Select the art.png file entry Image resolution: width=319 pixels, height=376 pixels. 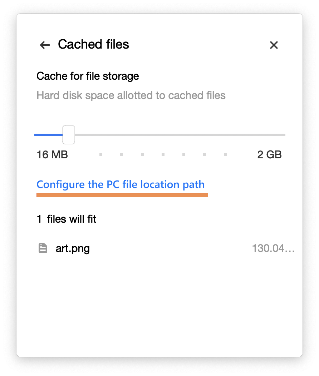[166, 248]
